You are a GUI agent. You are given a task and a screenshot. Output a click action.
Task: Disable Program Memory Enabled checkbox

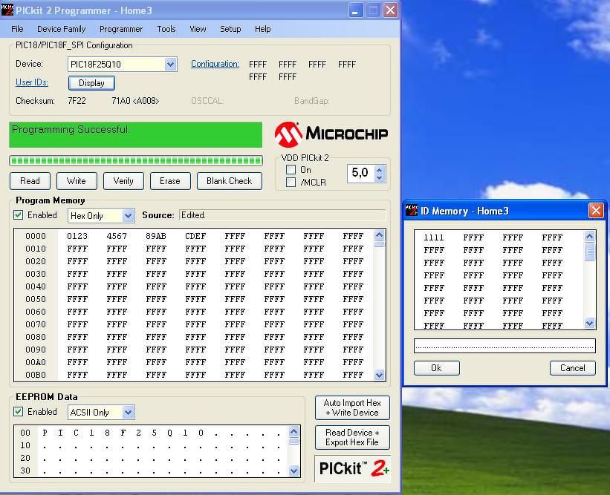coord(19,215)
